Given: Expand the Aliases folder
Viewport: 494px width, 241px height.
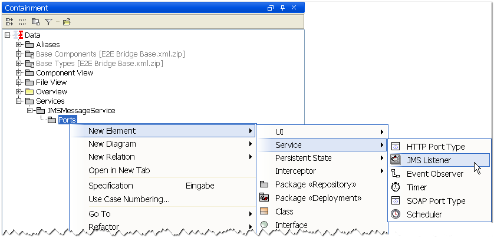Looking at the screenshot, I should click(19, 44).
